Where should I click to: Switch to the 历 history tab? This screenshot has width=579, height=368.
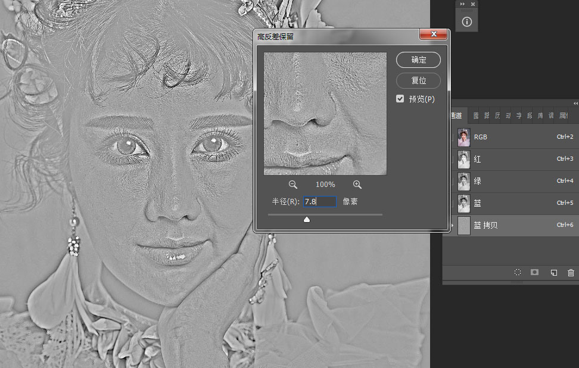tap(497, 116)
